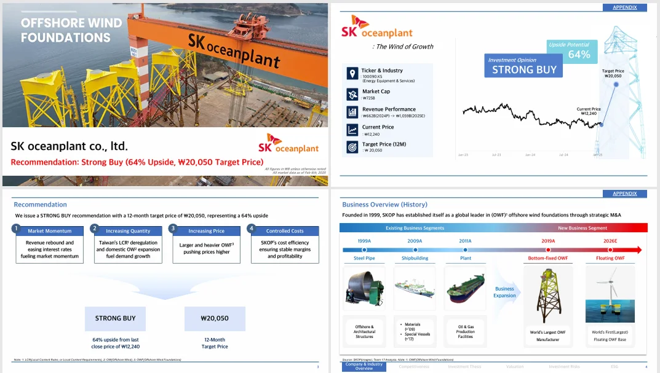Click the Revenue Performance bar chart icon

pyautogui.click(x=352, y=112)
